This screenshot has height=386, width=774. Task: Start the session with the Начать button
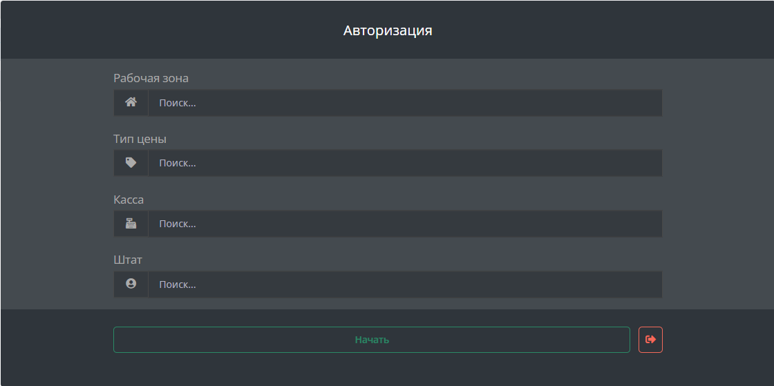(372, 340)
